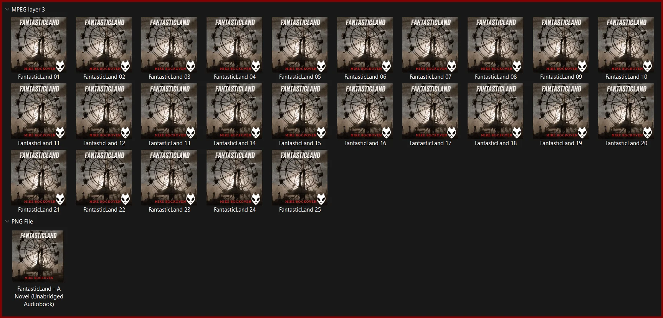Select the FantasticLand 24 audio file thumbnail
This screenshot has width=663, height=318.
tap(235, 177)
